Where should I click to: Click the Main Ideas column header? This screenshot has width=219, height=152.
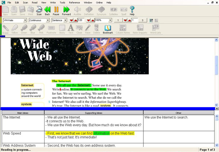(23, 113)
